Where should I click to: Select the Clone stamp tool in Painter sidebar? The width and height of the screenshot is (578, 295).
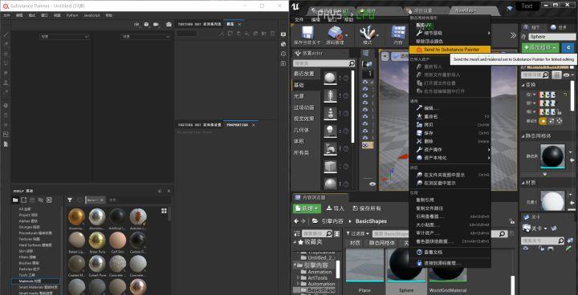6,82
